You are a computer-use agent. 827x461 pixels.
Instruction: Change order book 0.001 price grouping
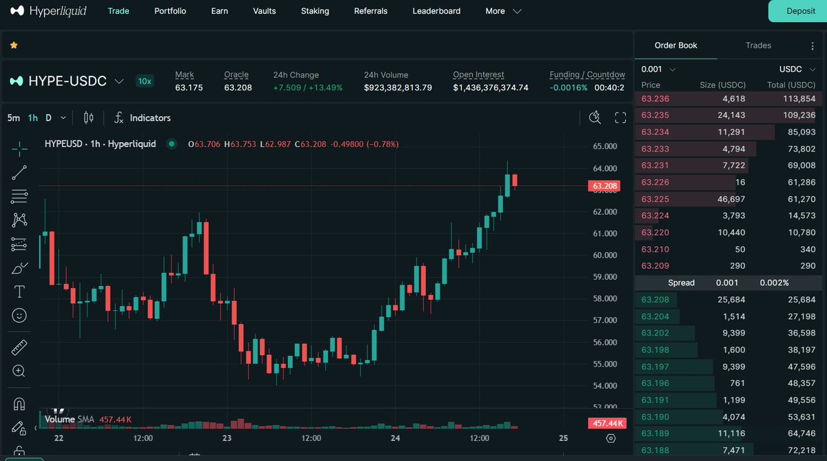(x=659, y=70)
